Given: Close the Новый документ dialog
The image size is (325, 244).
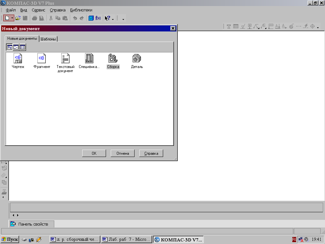Looking at the screenshot, I should coord(173,28).
